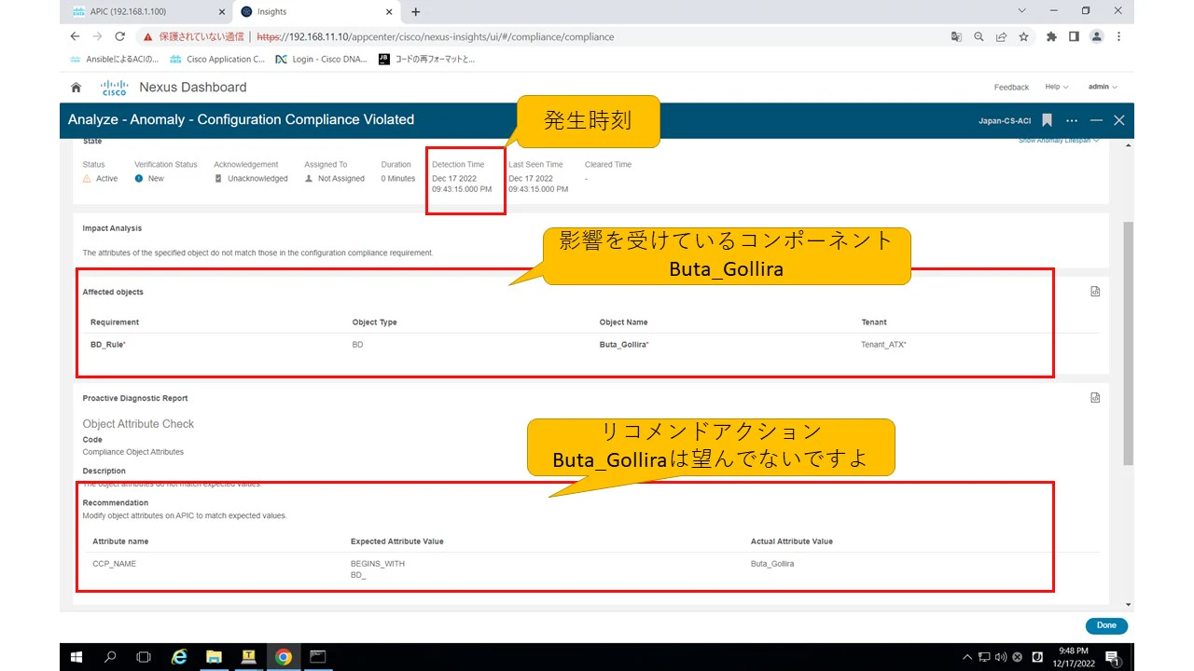Click the not-secure warning icon in address bar
Viewport: 1194px width, 671px height.
146,37
